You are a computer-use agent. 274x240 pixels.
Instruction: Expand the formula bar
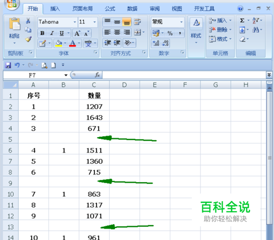pyautogui.click(x=269, y=75)
